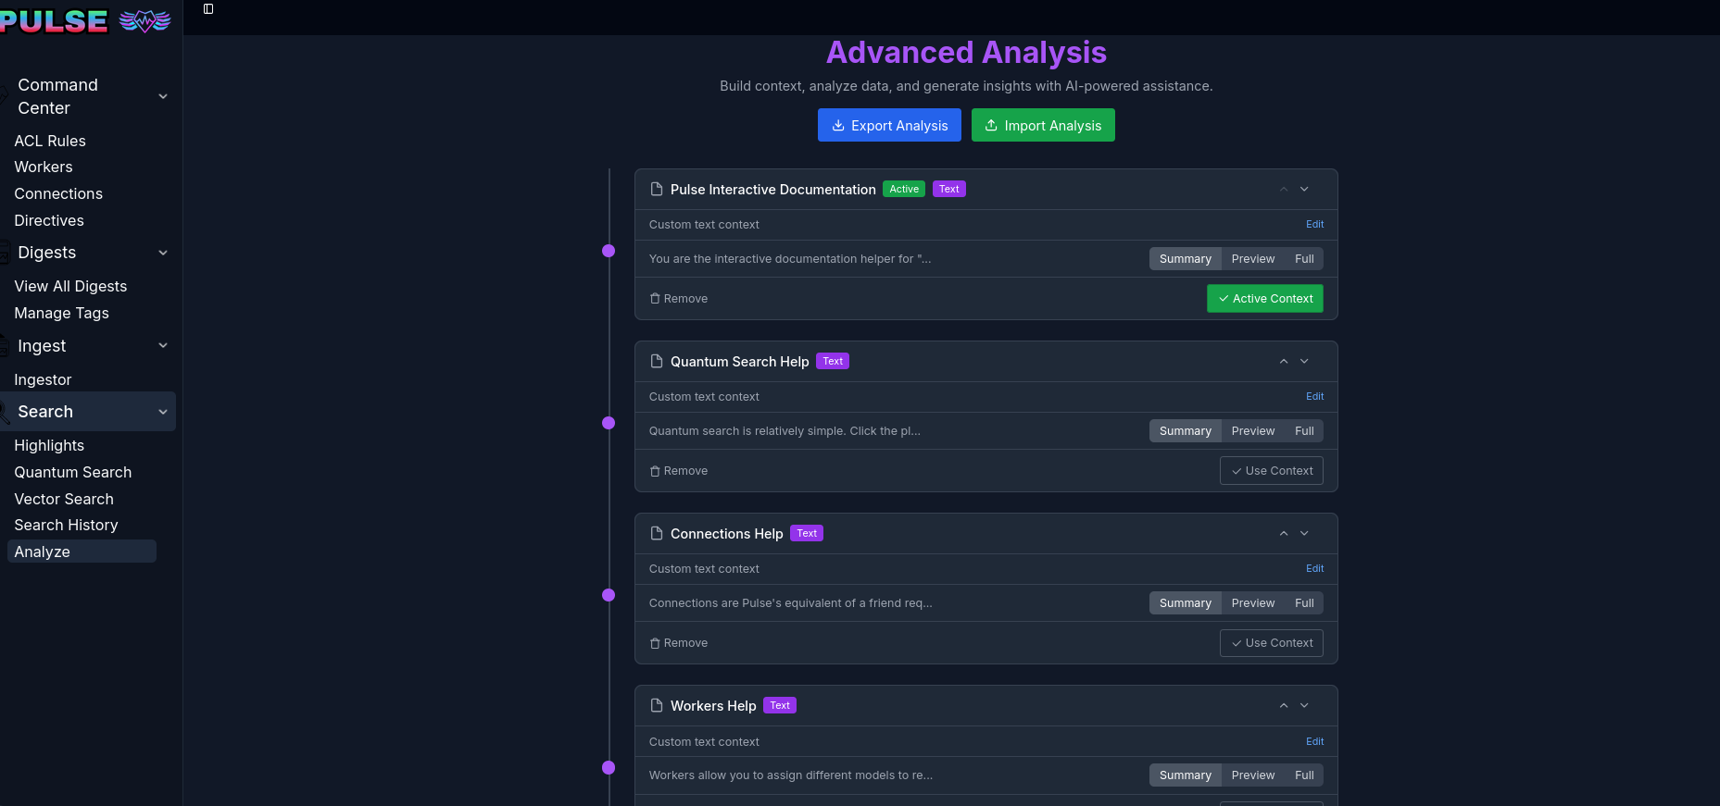Remove the Quantum Search Help context
1720x806 pixels.
tap(679, 471)
